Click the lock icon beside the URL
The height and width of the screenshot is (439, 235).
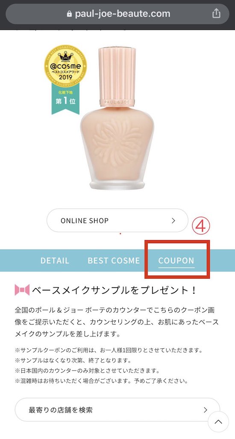(69, 14)
